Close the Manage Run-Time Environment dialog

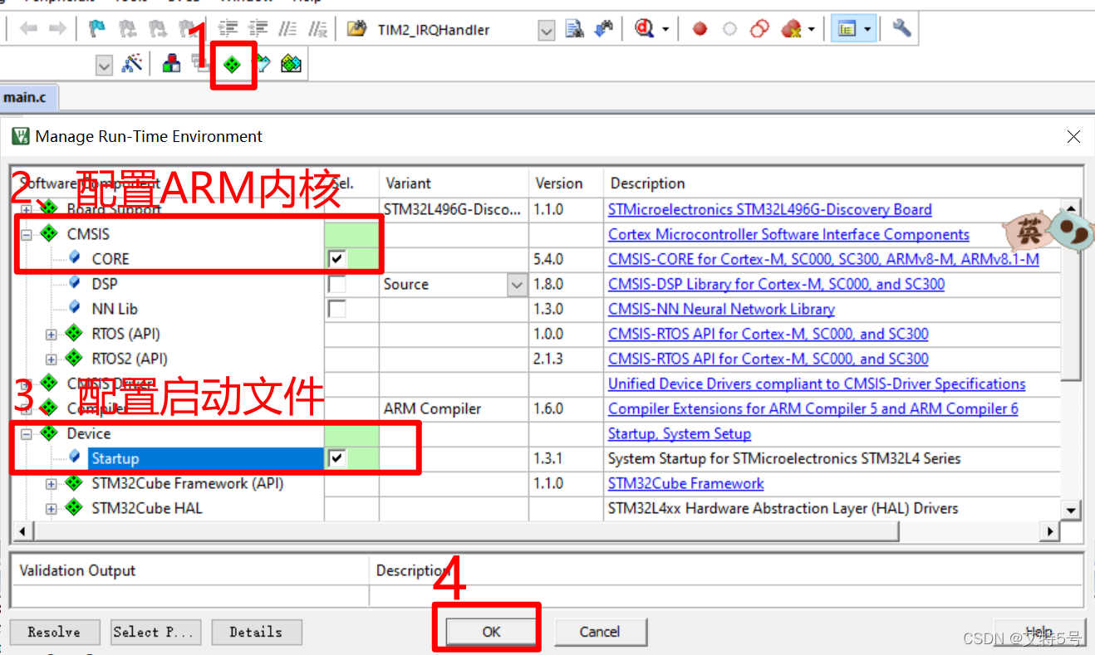[x=1073, y=137]
